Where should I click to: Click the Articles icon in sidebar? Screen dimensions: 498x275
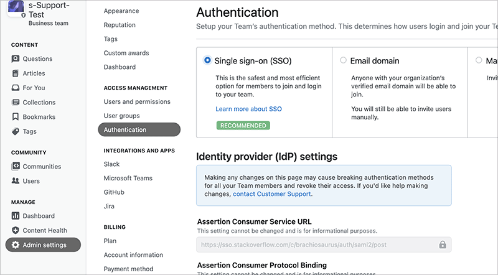point(16,73)
